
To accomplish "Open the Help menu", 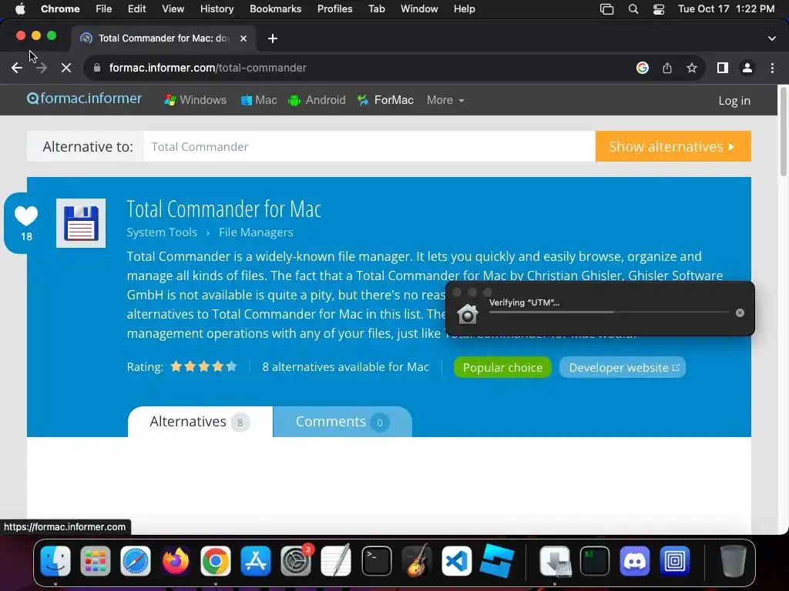I will pos(464,9).
